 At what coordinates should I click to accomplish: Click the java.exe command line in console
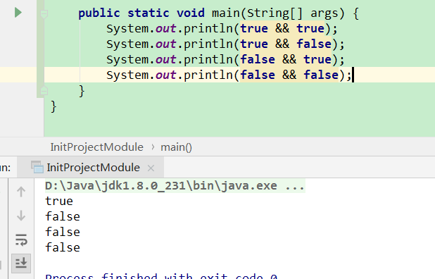pos(175,186)
